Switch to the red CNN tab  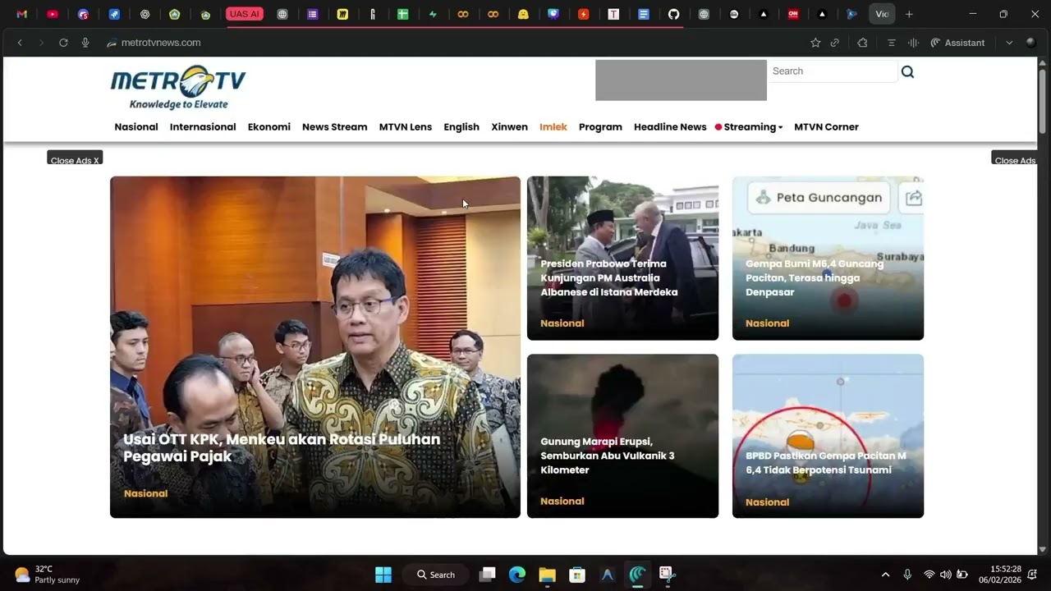[x=793, y=14]
